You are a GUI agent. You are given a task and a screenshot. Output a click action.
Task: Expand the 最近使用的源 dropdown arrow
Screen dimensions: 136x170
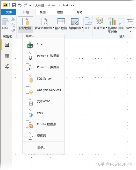(53, 27)
